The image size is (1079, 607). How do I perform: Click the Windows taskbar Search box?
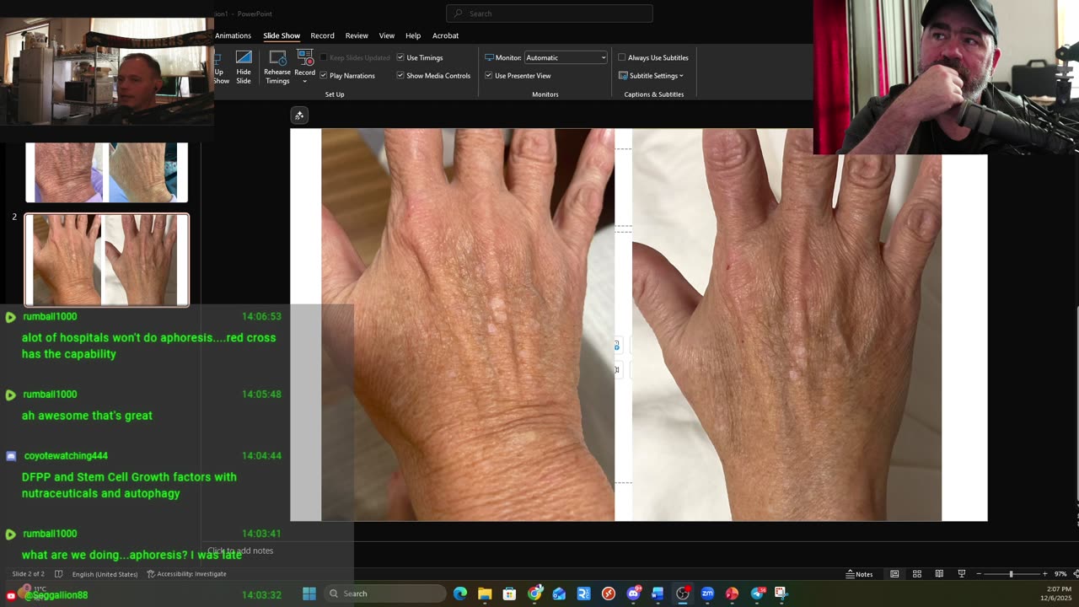point(384,594)
